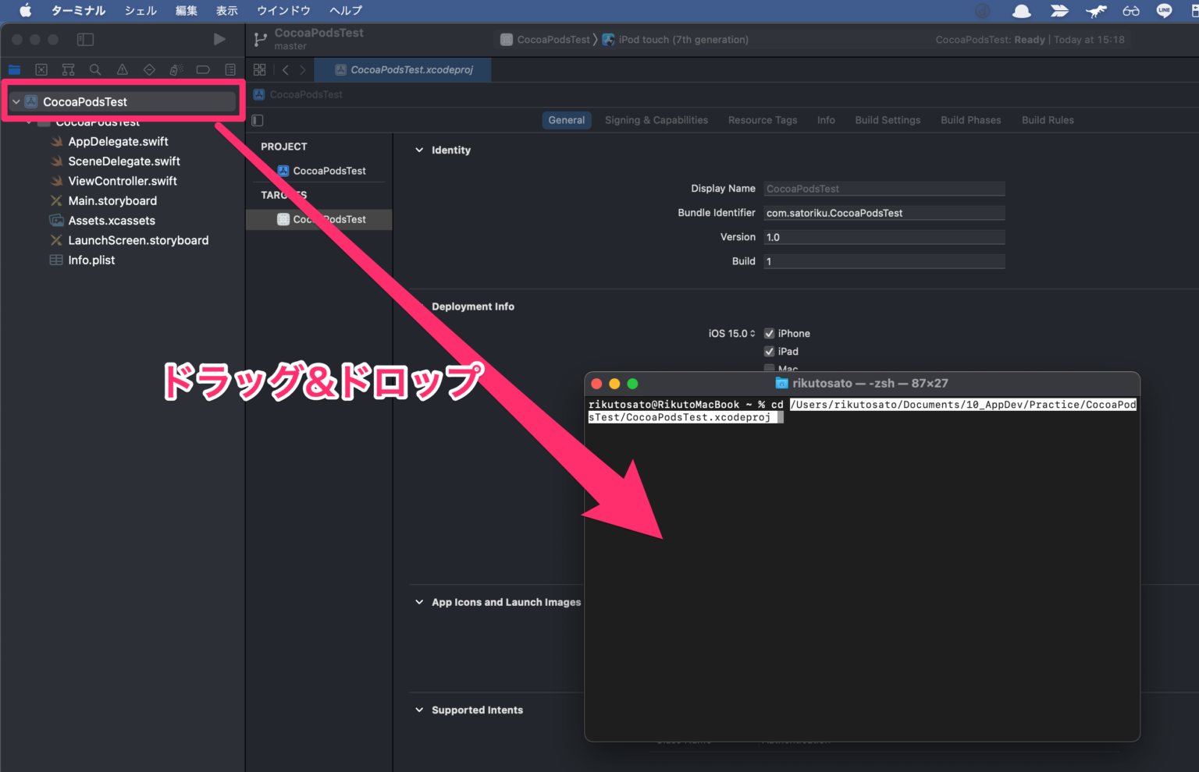The width and height of the screenshot is (1199, 772).
Task: Open the Test navigator diamond icon
Action: (149, 69)
